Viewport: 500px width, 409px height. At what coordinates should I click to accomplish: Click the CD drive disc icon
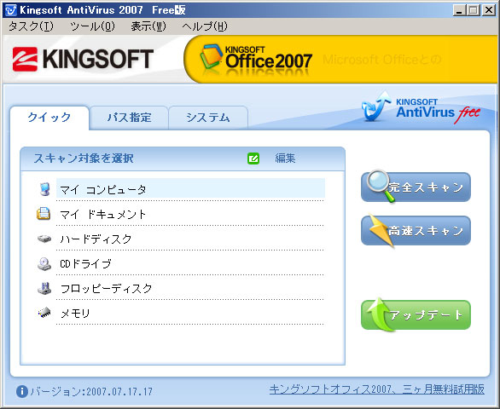[x=44, y=264]
